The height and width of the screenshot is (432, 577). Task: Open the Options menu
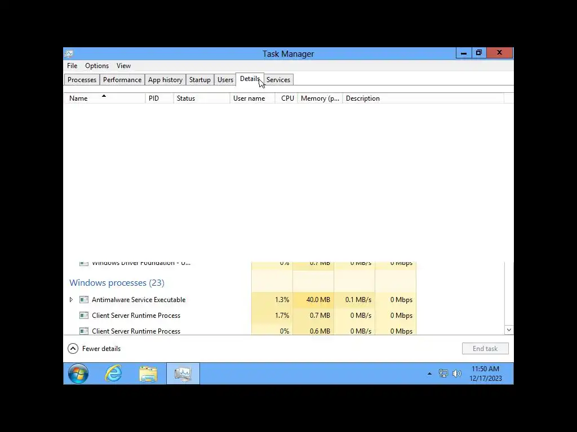coord(97,66)
